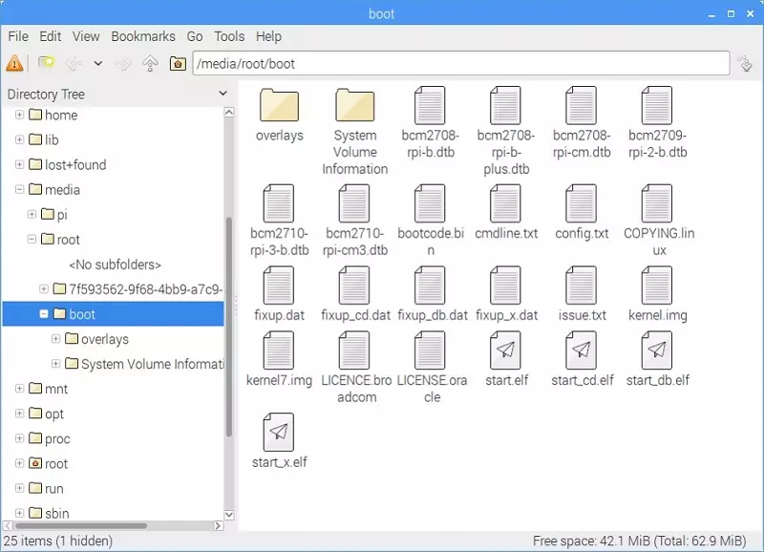Click the Go arrow beside path bar
Viewport: 764px width, 552px height.
click(x=745, y=64)
